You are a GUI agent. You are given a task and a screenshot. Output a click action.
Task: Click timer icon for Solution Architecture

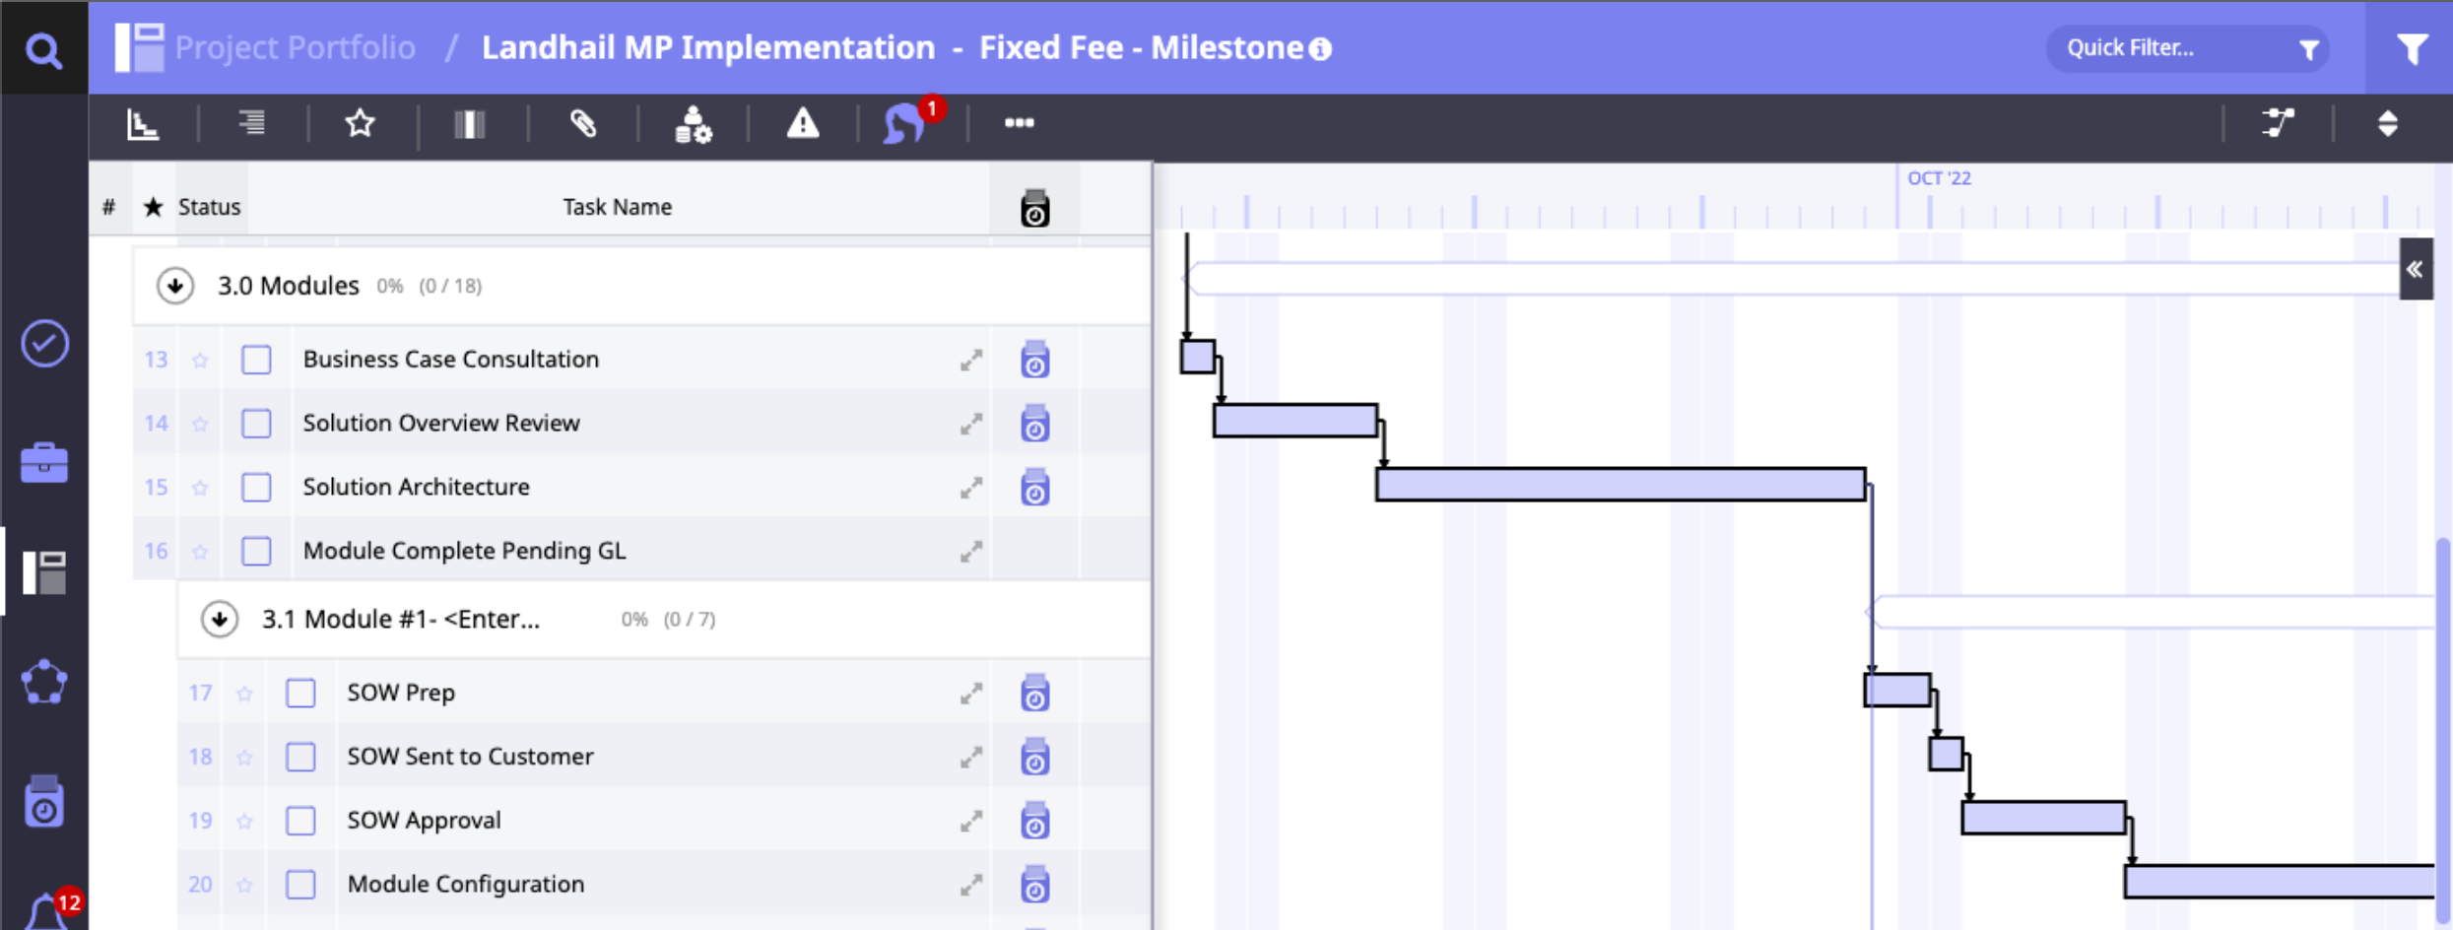(x=1034, y=488)
